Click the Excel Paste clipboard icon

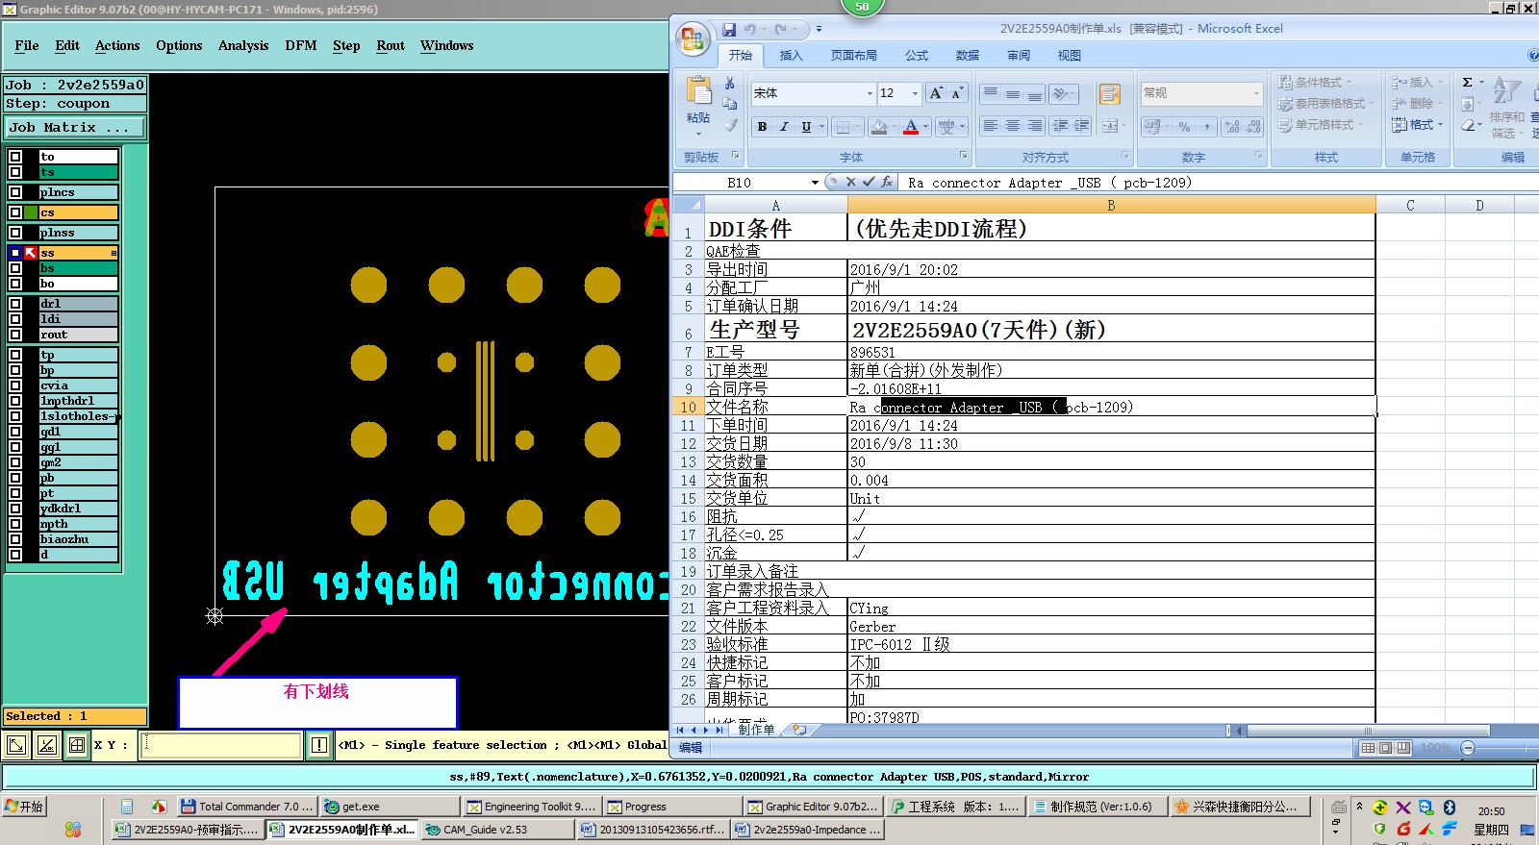coord(698,91)
